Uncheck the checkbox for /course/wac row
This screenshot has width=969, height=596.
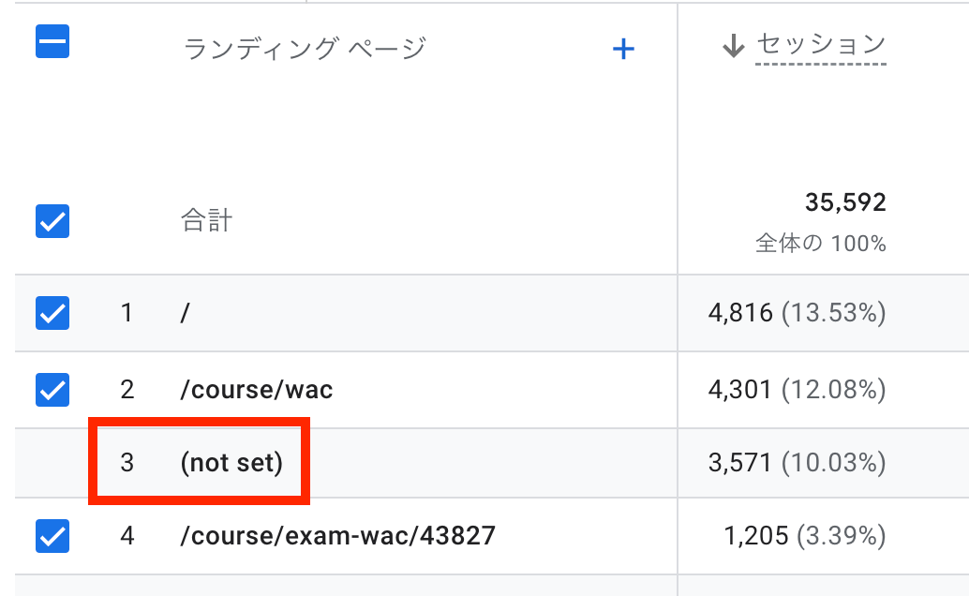point(52,389)
